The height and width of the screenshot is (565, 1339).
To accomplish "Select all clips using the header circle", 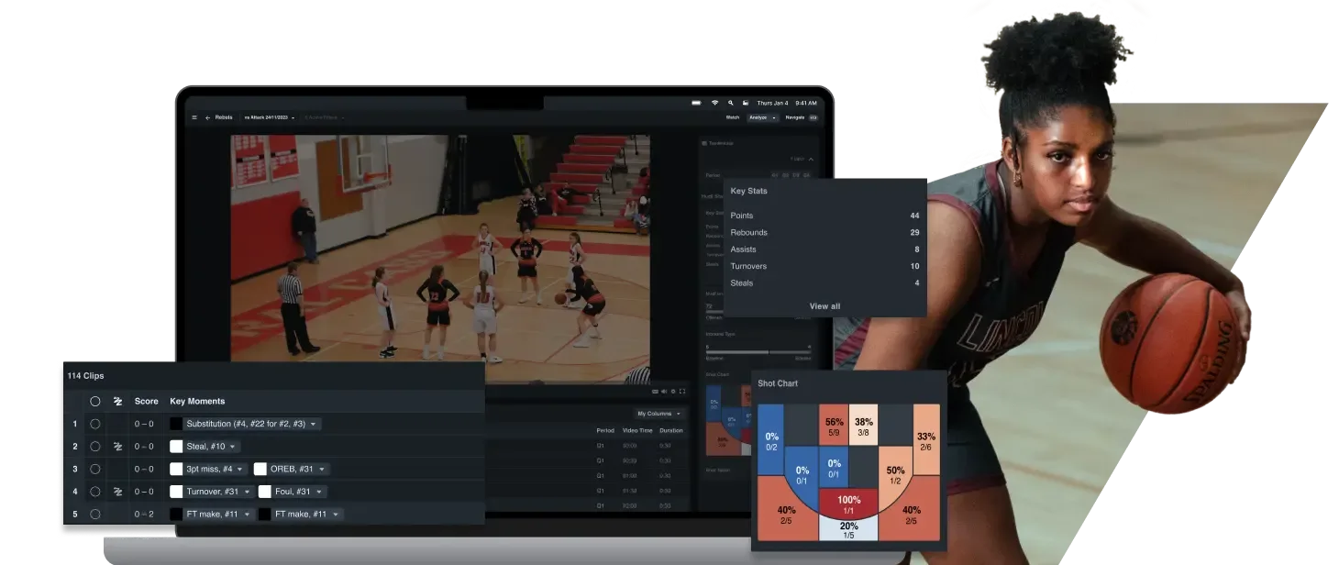I will (94, 402).
